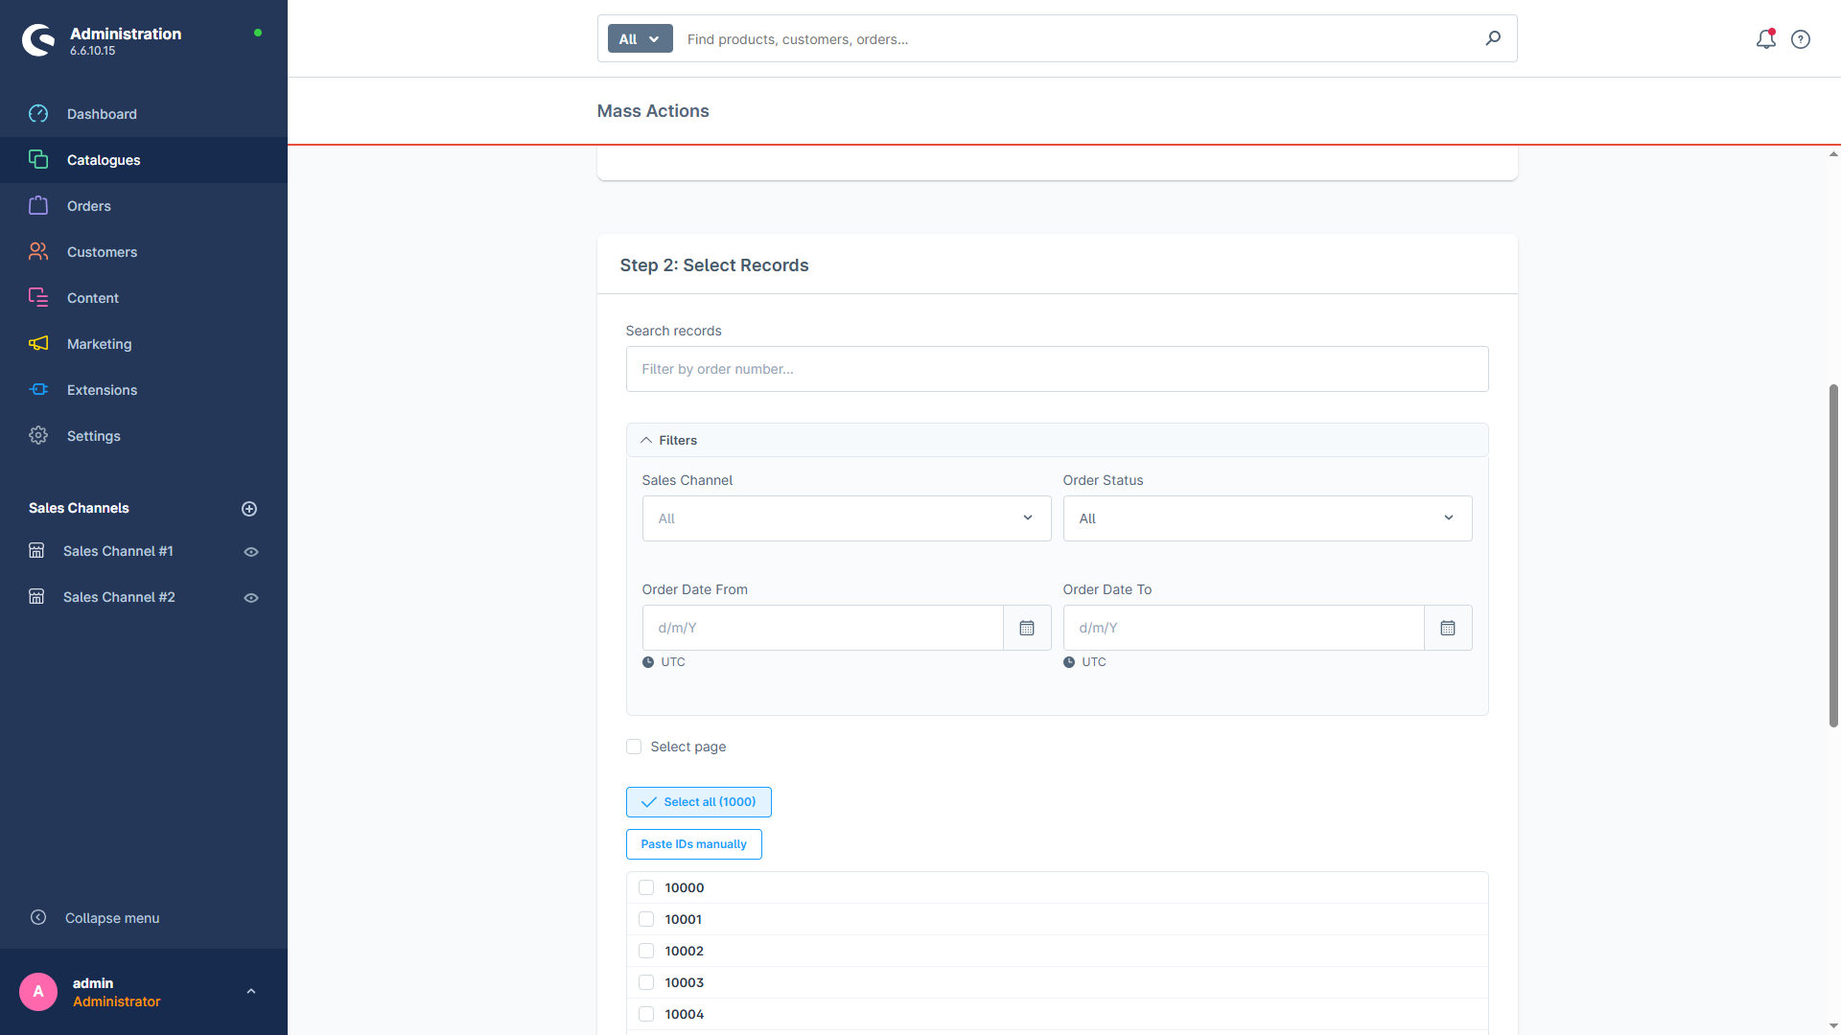This screenshot has height=1035, width=1841.
Task: Open the notifications bell
Action: point(1765,39)
